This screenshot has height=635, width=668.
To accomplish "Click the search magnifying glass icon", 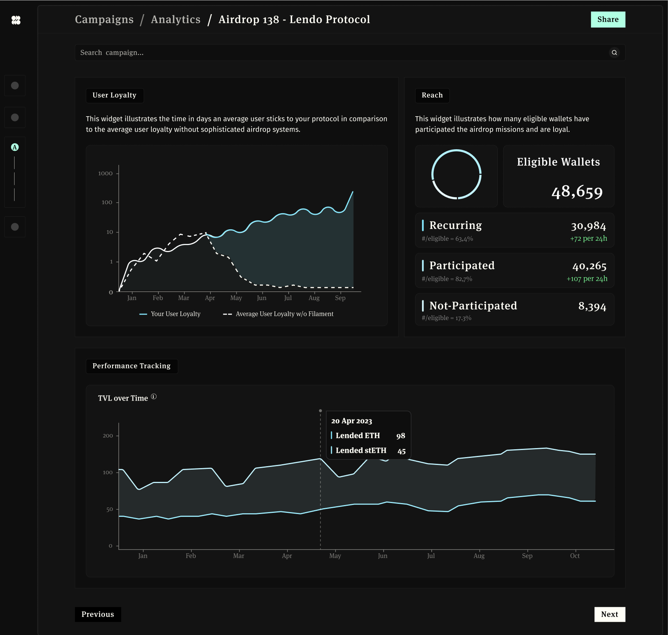I will click(x=614, y=52).
